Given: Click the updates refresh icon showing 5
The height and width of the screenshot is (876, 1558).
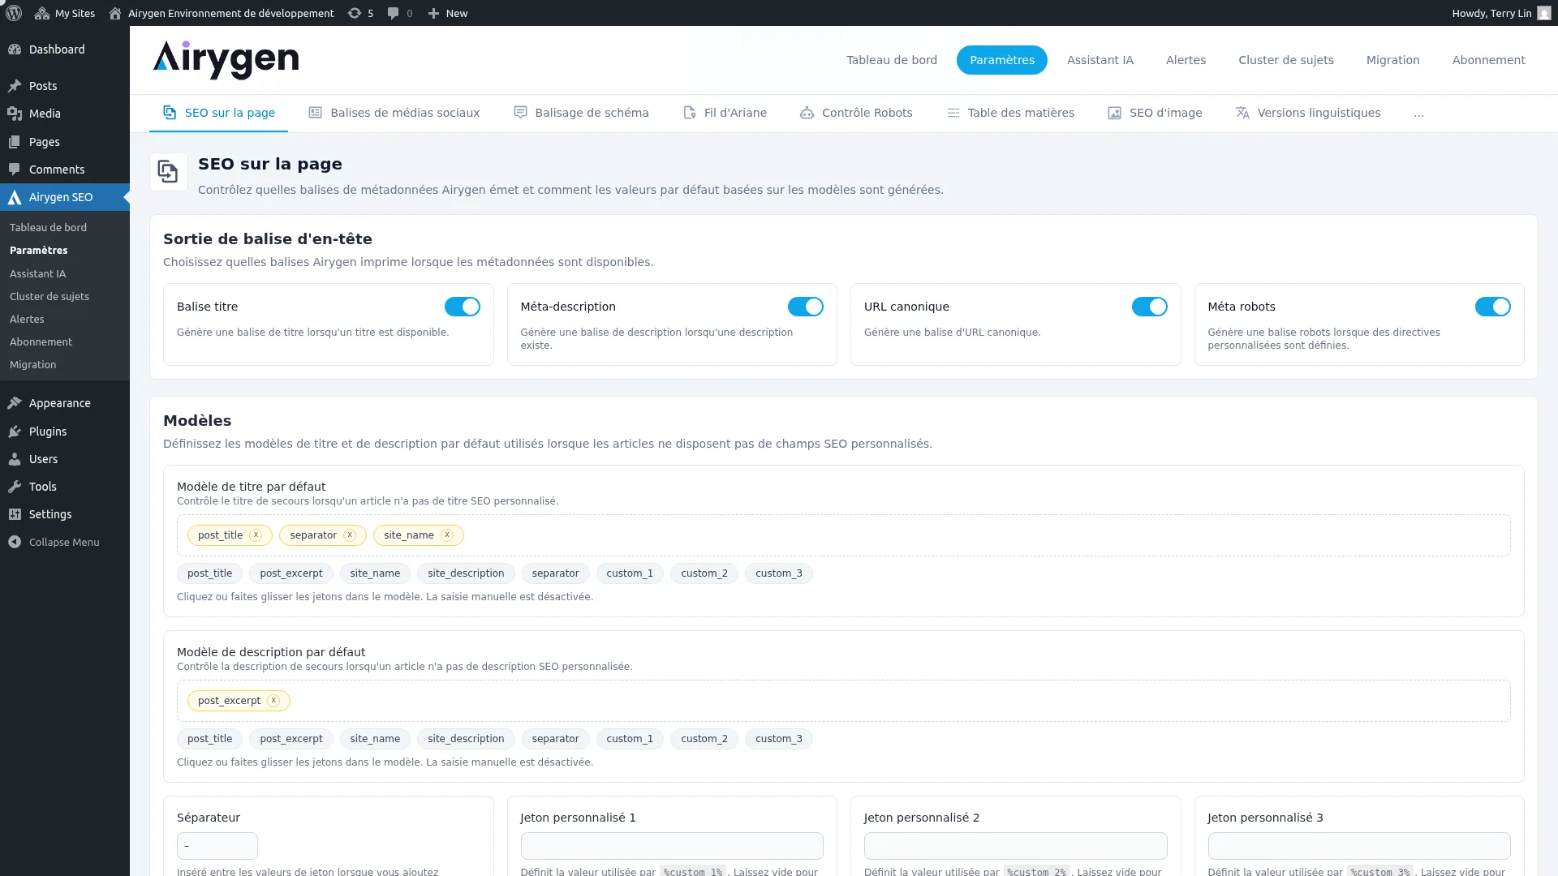Looking at the screenshot, I should coord(355,13).
